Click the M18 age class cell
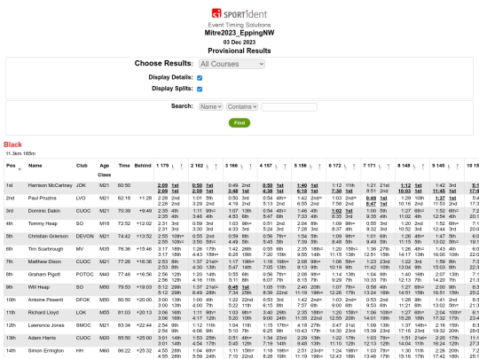The width and height of the screenshot is (479, 359). (x=104, y=223)
